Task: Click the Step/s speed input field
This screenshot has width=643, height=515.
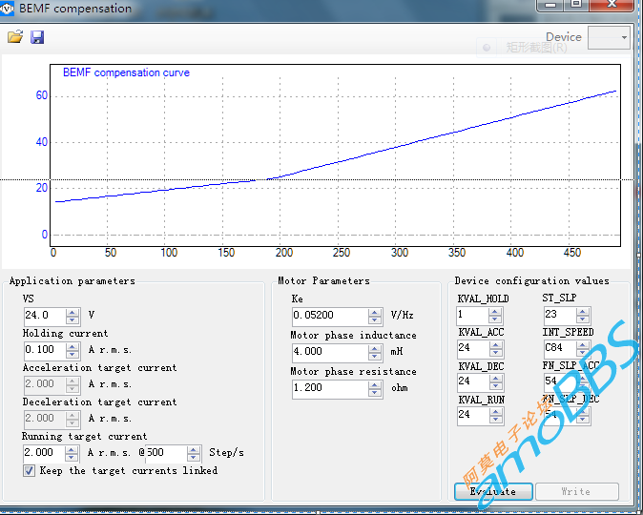Action: pos(166,452)
